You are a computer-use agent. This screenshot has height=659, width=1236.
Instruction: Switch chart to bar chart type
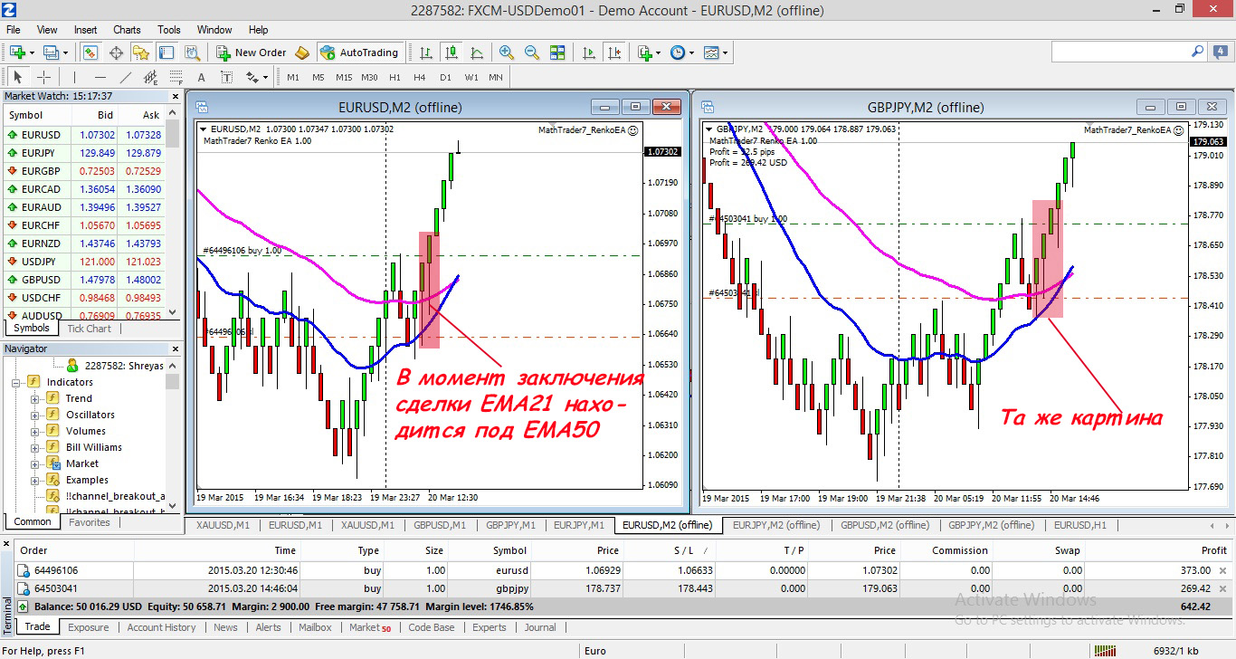point(425,53)
